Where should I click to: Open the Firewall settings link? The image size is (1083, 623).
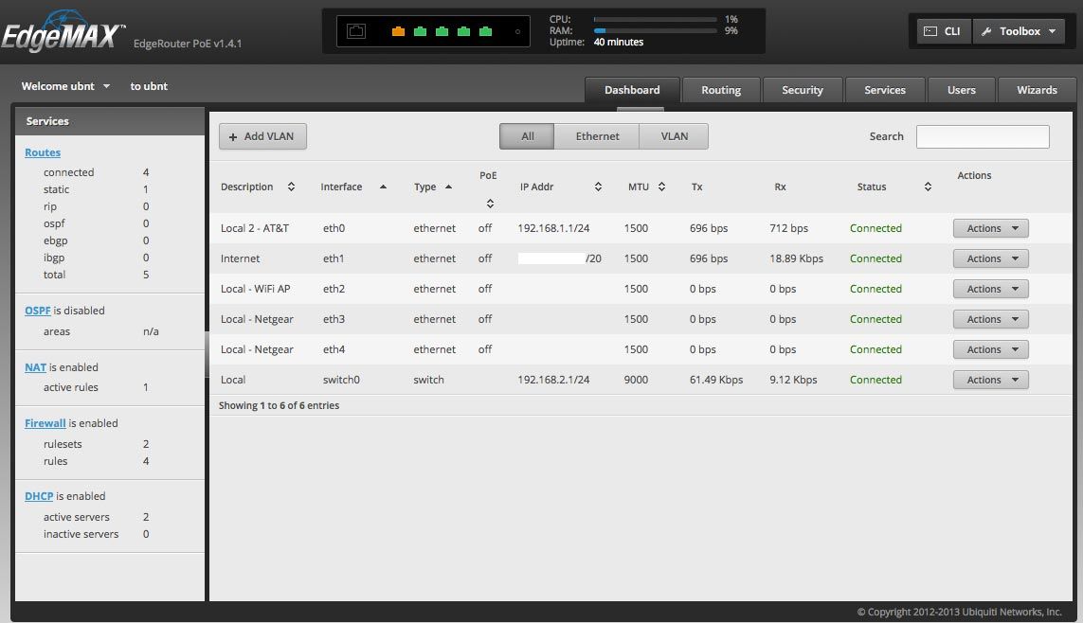[45, 423]
